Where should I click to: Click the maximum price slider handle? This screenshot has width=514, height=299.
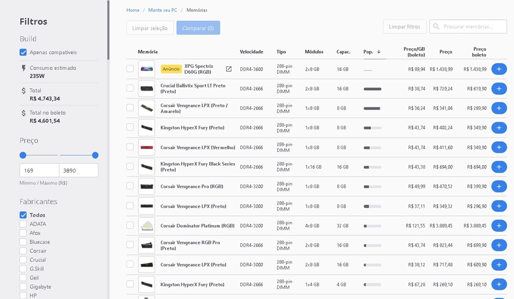(x=95, y=155)
